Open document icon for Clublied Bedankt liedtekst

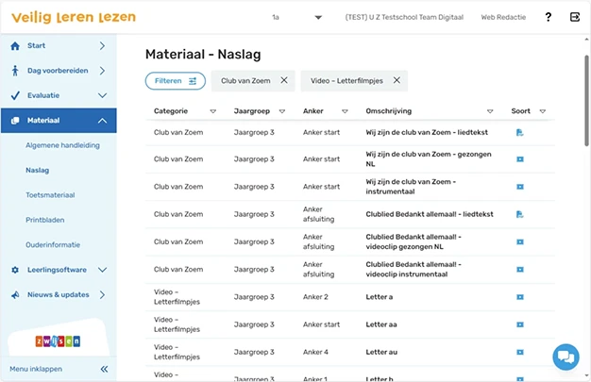520,214
